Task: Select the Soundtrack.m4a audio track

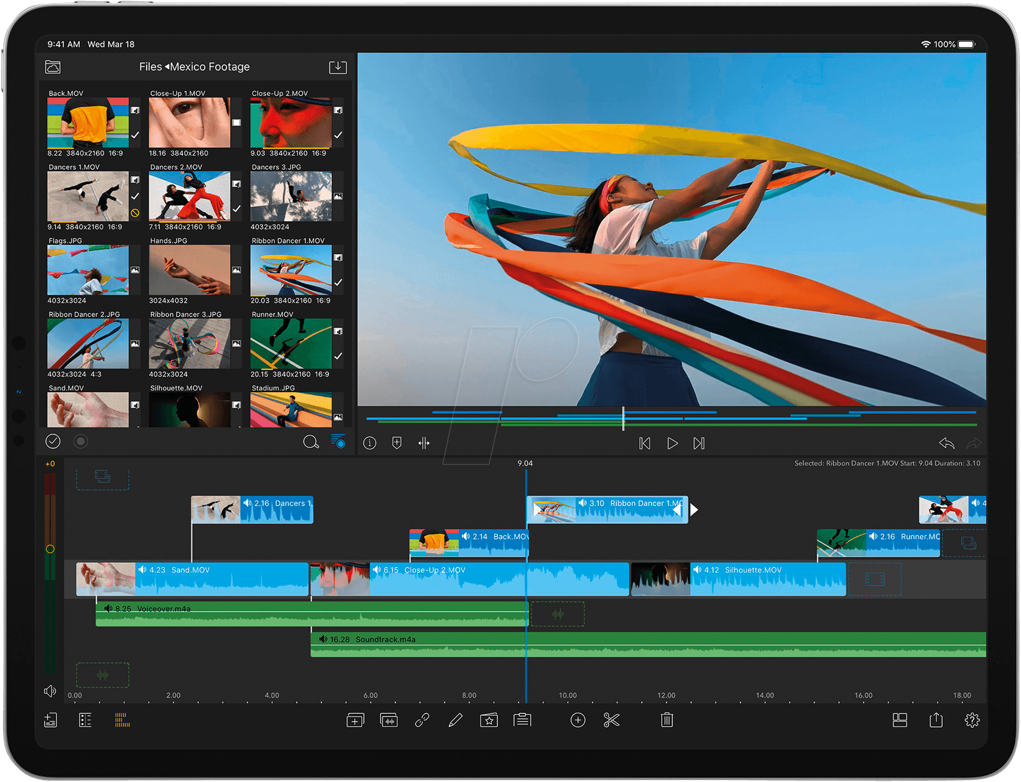Action: 649,645
